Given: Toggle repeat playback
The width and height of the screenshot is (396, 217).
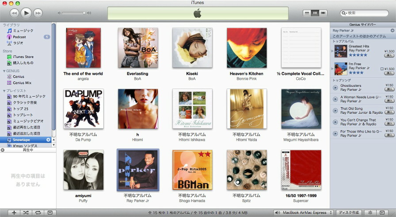Looking at the screenshot, I should tap(38, 213).
